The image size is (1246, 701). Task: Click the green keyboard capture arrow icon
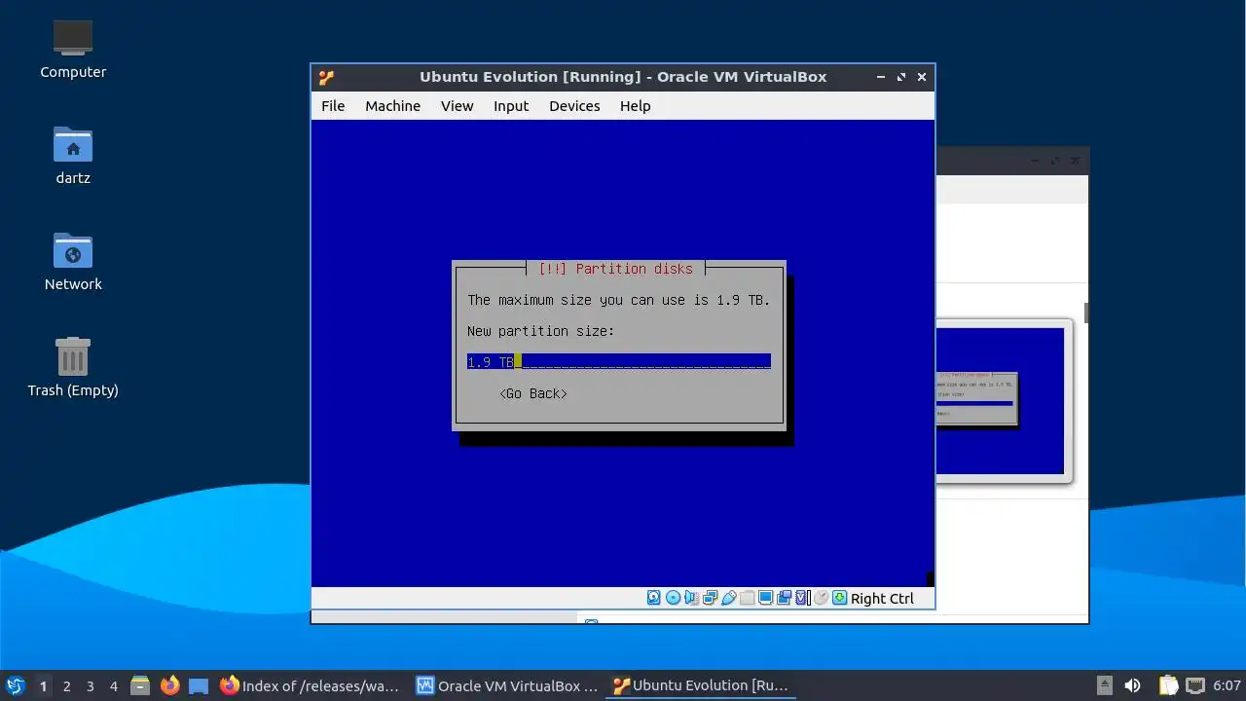(x=839, y=598)
